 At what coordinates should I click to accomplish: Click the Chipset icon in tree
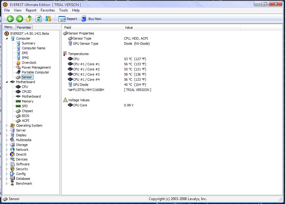coord(18,111)
